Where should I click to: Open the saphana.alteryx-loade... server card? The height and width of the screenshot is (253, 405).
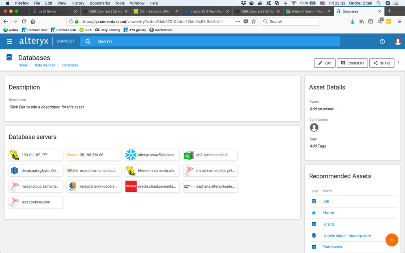(210, 187)
